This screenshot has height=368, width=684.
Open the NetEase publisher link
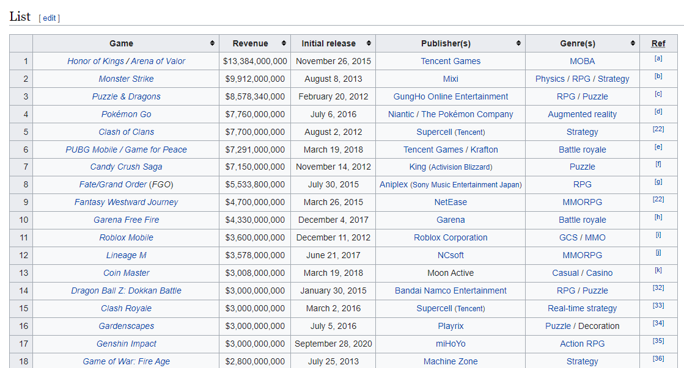[450, 202]
